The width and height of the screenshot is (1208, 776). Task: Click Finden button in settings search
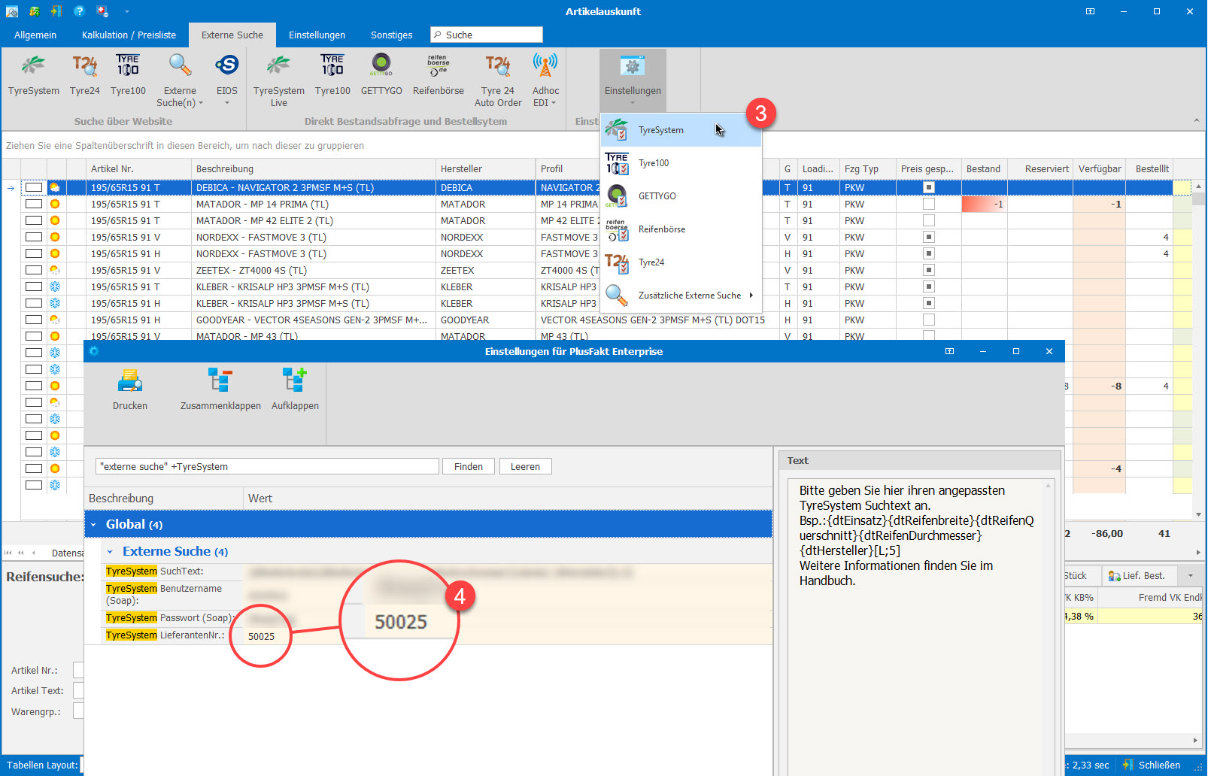(x=469, y=466)
